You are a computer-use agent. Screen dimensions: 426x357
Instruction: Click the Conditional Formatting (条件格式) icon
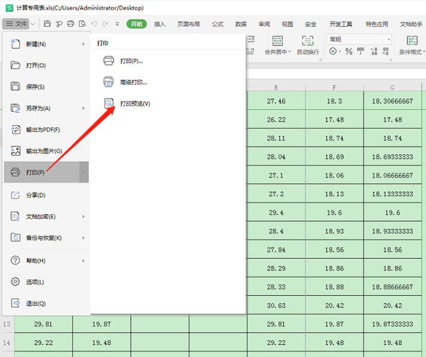coord(412,41)
